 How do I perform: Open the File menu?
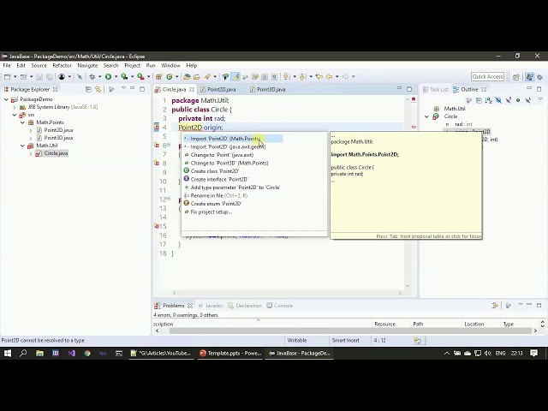[7, 65]
